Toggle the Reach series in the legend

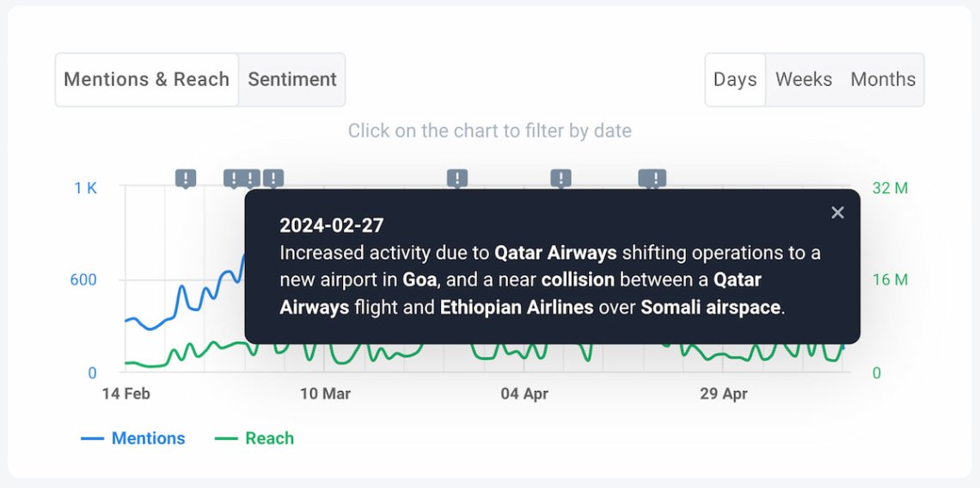point(269,438)
